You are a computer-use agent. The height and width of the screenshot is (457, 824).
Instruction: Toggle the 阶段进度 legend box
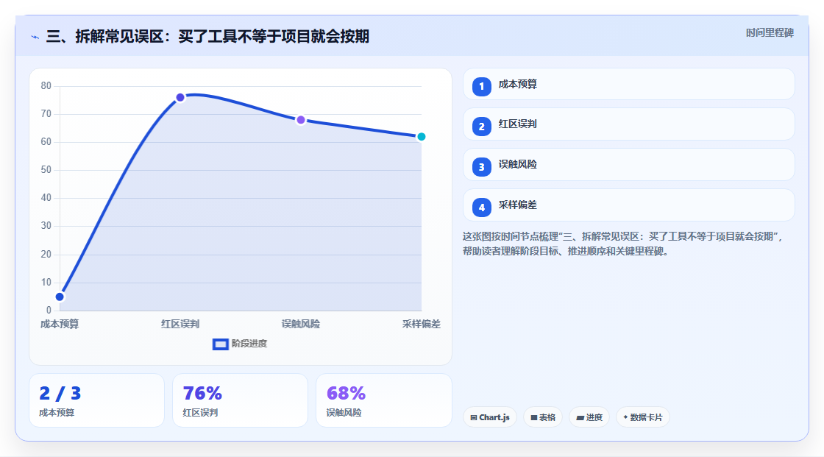(220, 344)
